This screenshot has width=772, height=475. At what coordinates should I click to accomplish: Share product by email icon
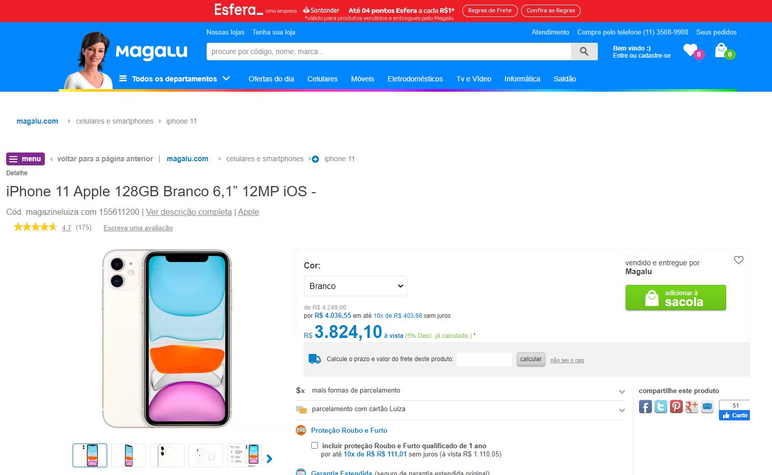click(707, 406)
